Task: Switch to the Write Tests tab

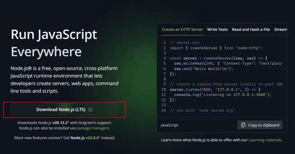Action: [x=217, y=30]
